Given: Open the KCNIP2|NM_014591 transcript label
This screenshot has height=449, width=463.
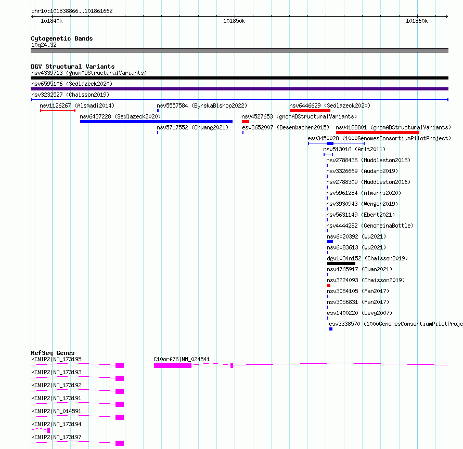Looking at the screenshot, I should point(56,411).
